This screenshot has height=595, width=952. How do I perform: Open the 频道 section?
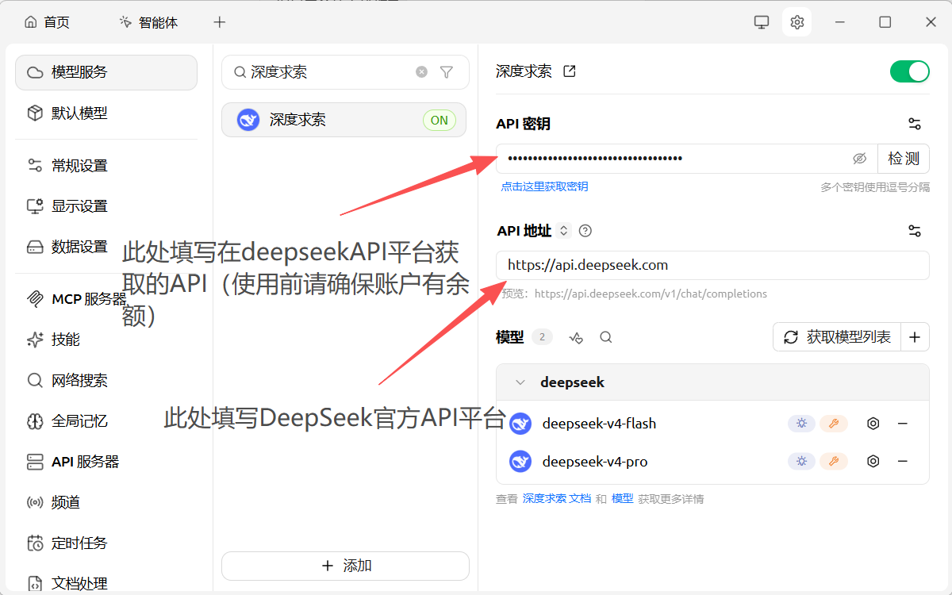click(106, 503)
